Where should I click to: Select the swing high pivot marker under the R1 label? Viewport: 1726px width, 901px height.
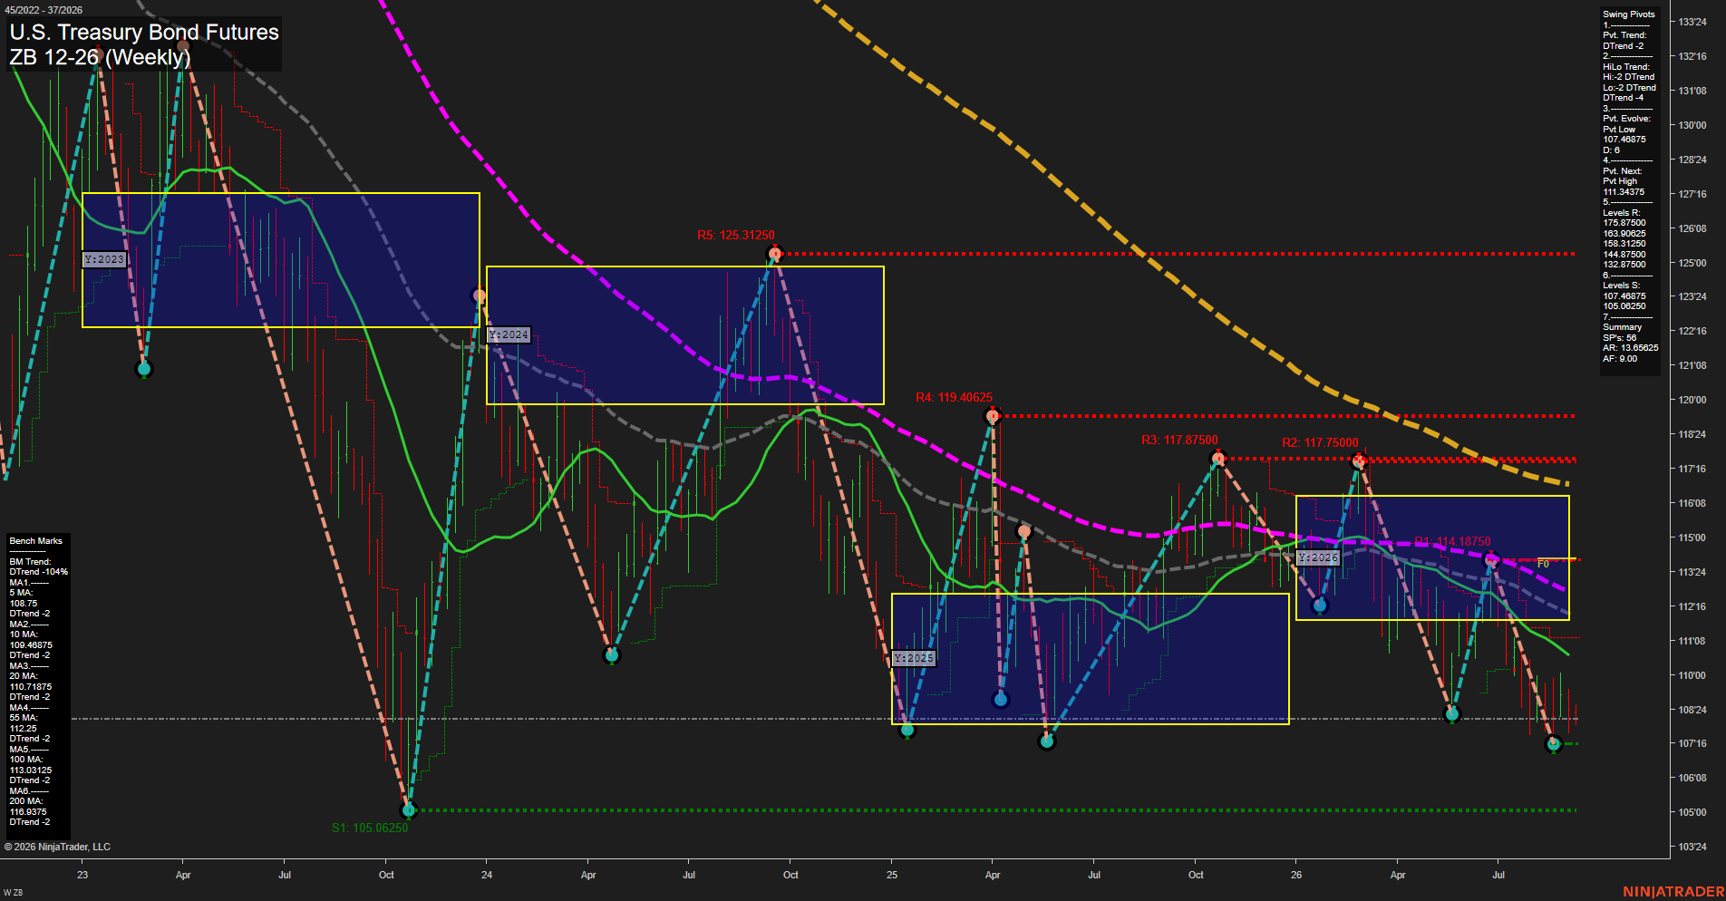[x=1491, y=561]
